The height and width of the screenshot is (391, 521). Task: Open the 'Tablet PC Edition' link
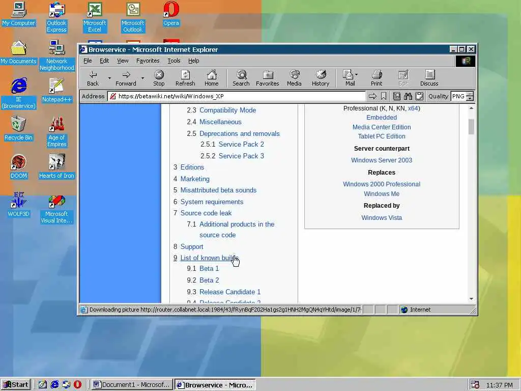pos(382,136)
